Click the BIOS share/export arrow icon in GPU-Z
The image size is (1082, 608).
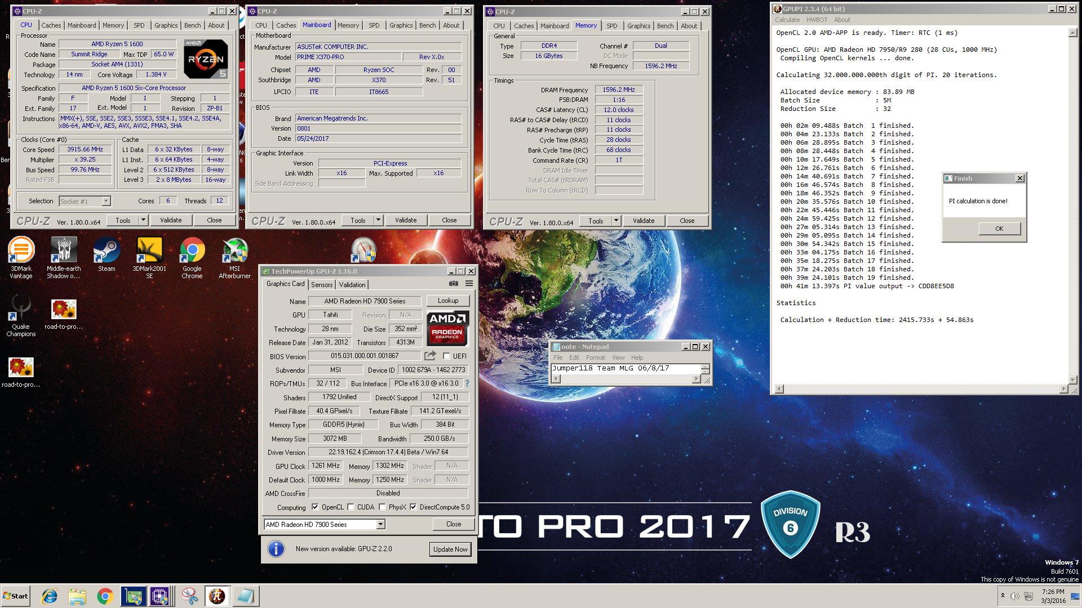coord(431,356)
